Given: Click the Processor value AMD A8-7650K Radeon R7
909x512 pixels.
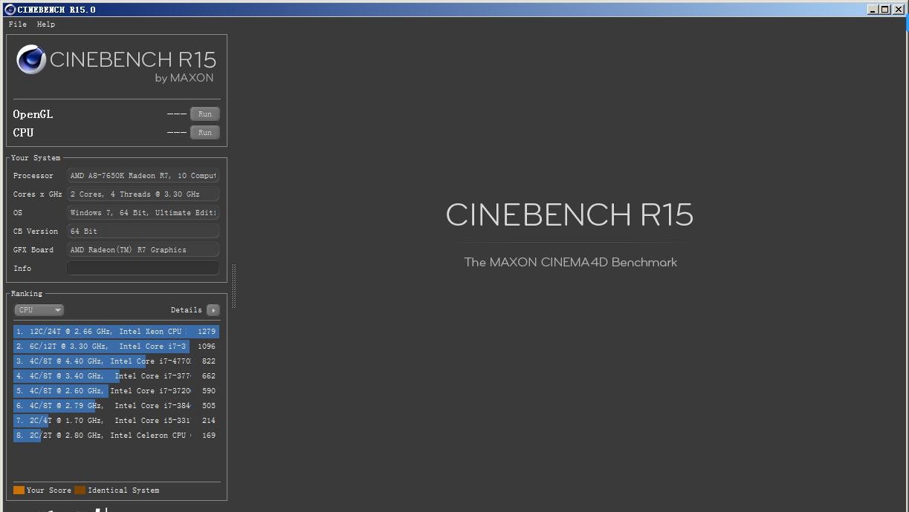Looking at the screenshot, I should click(143, 176).
